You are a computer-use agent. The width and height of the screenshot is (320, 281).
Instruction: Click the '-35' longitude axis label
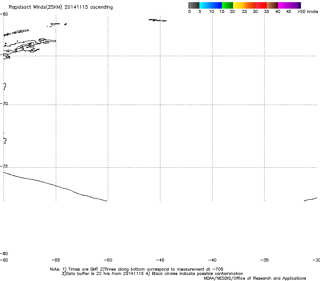click(x=265, y=260)
